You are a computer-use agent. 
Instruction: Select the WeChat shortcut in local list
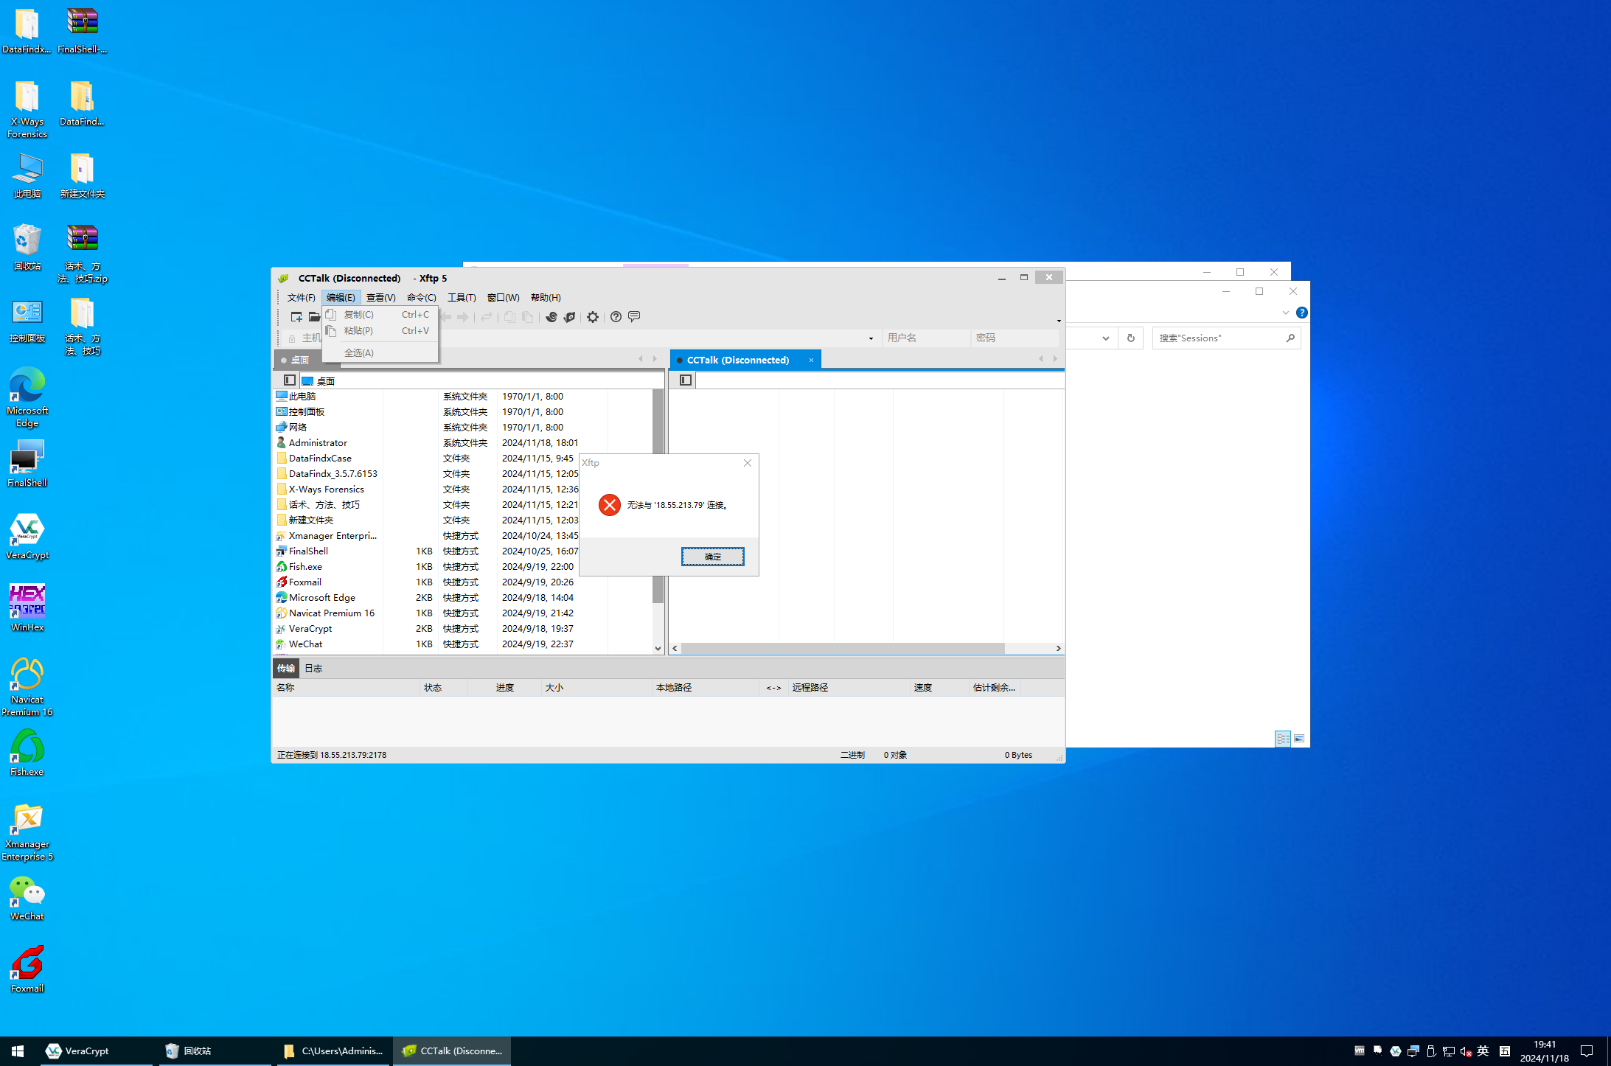pyautogui.click(x=299, y=644)
